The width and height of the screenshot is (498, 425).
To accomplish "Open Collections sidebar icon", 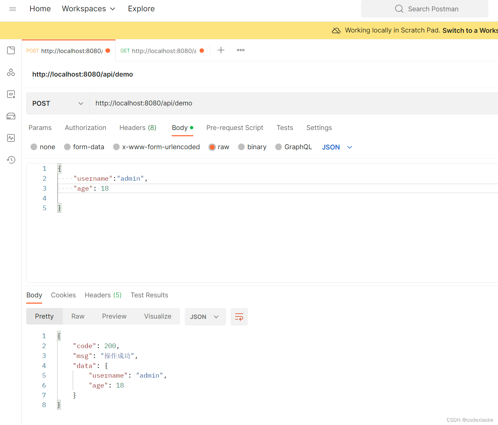I will pyautogui.click(x=11, y=50).
